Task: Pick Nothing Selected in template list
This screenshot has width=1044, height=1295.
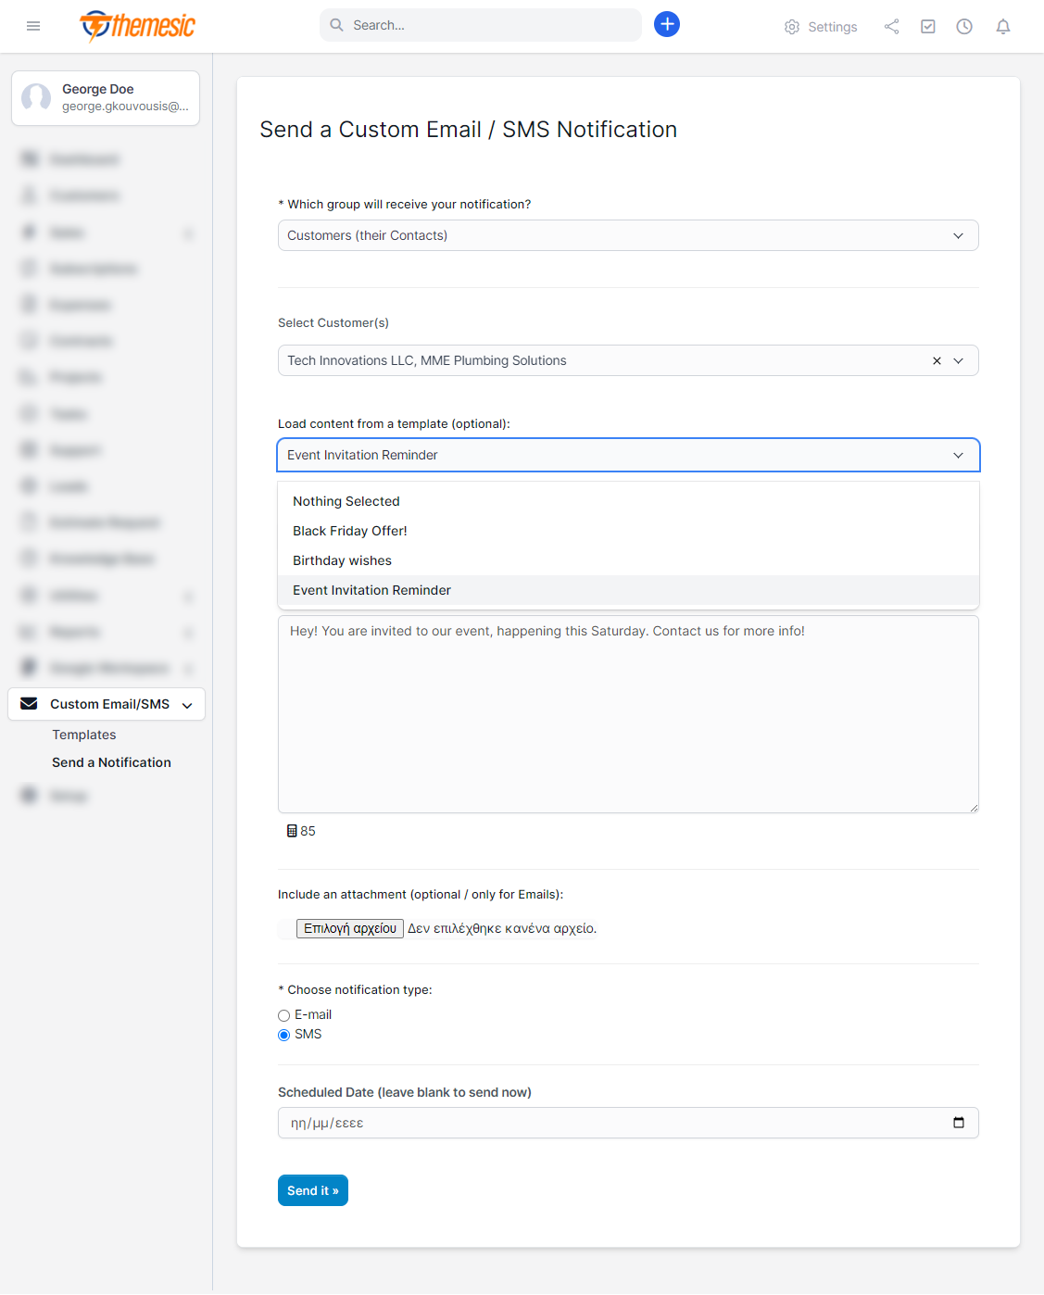Action: (x=346, y=501)
